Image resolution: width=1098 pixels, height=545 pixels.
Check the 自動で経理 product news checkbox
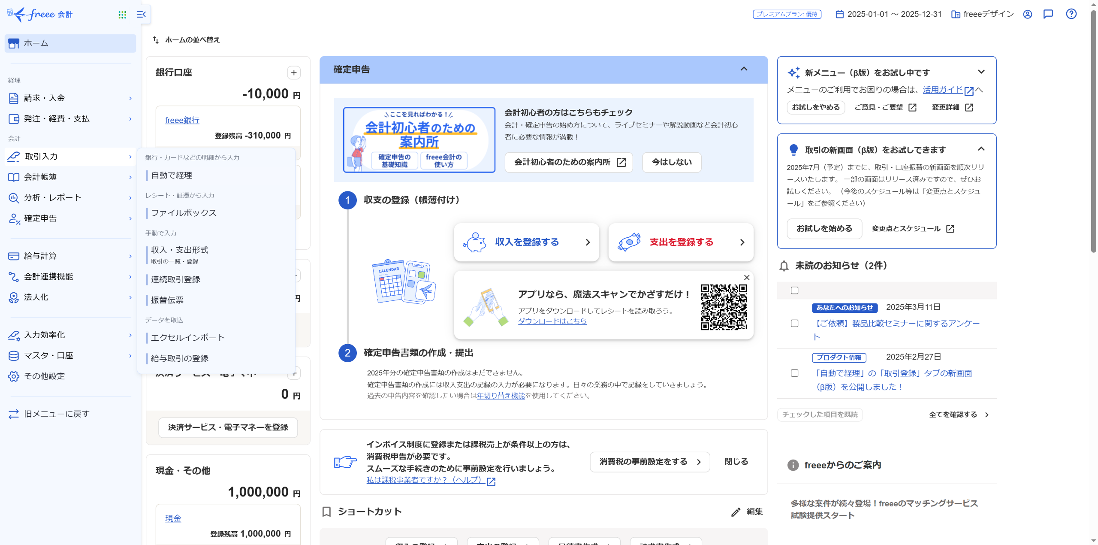pyautogui.click(x=794, y=373)
